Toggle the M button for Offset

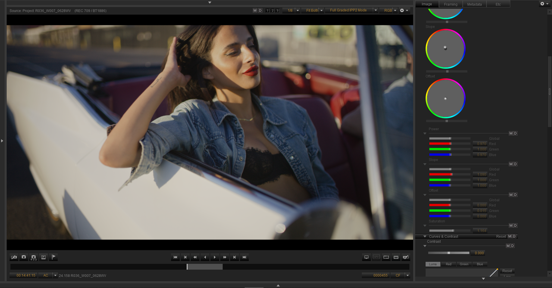tap(511, 194)
